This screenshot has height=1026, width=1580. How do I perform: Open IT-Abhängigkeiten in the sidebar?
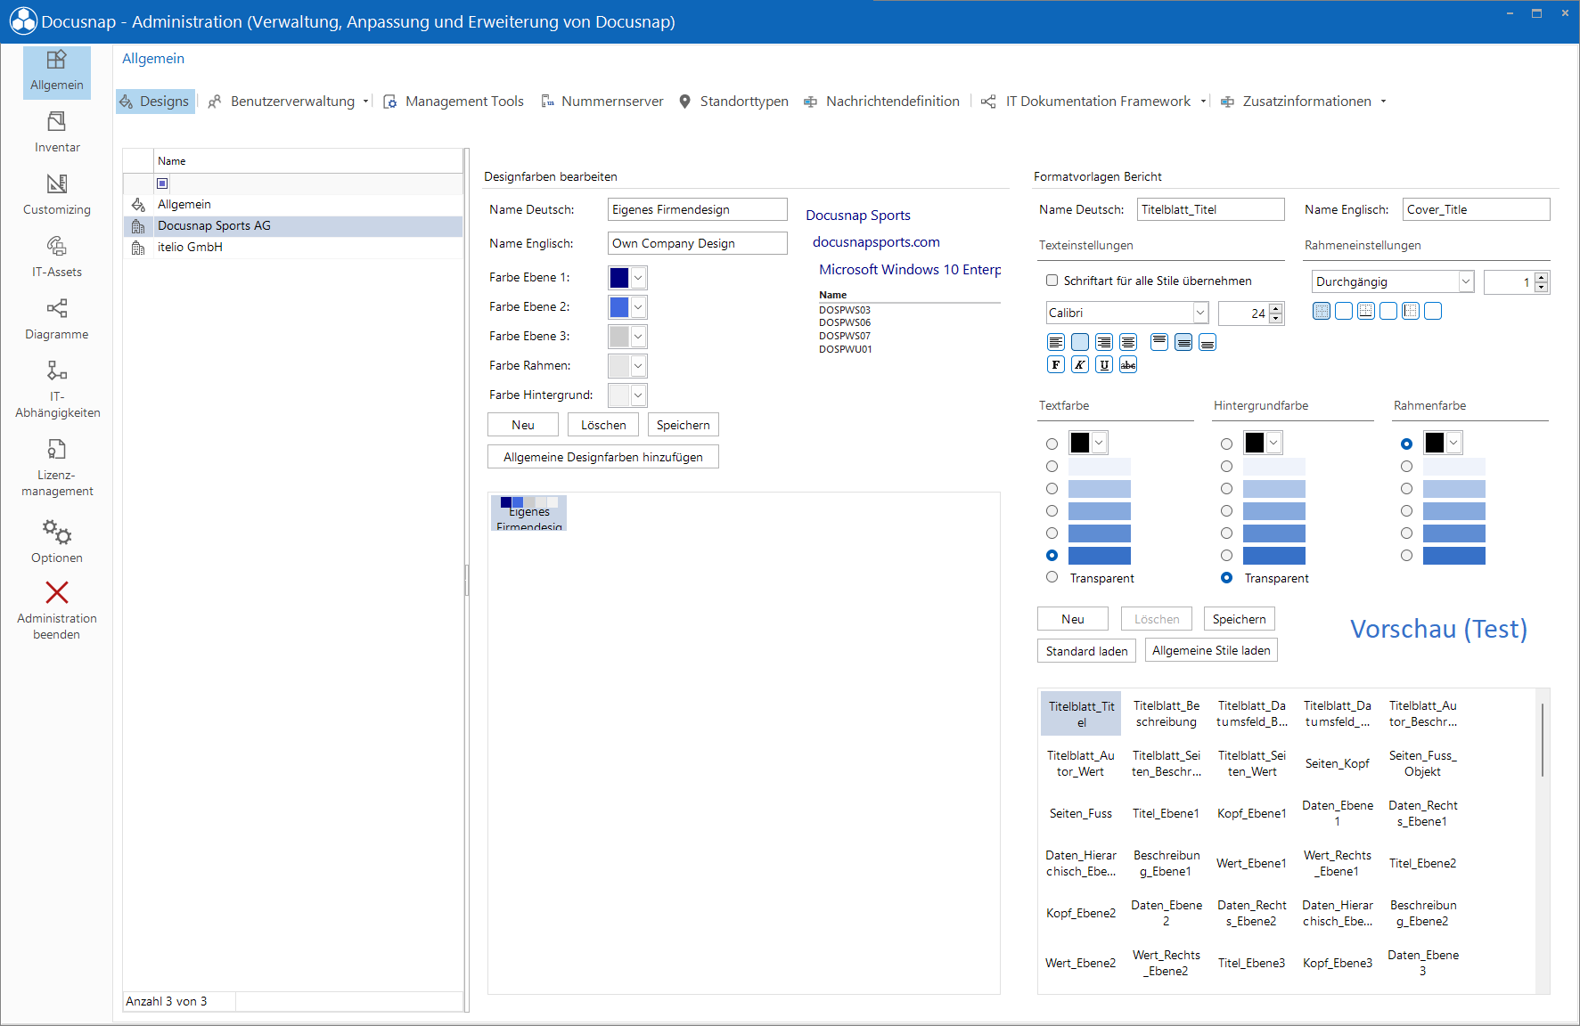pos(56,388)
